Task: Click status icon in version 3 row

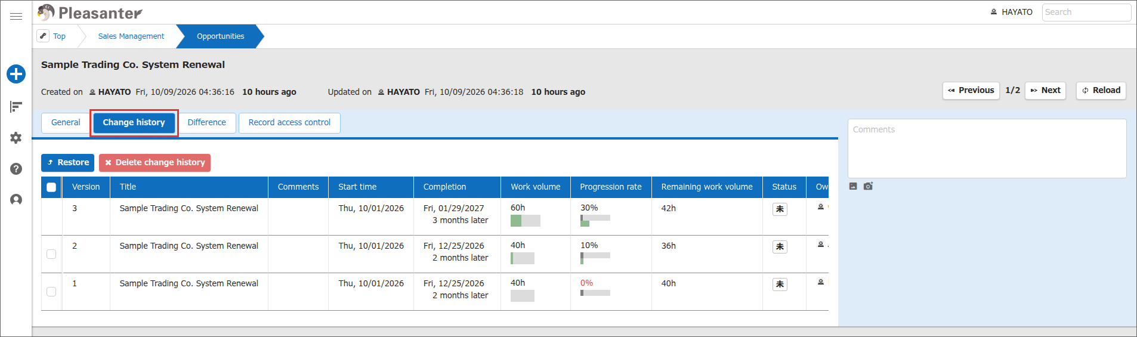Action: tap(780, 209)
